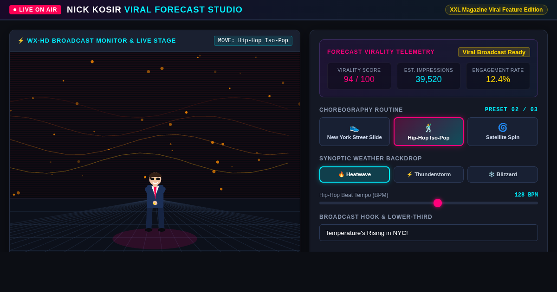Viewport: 557px width, 292px height.
Task: Switch backdrop to Blizzard
Action: click(503, 174)
